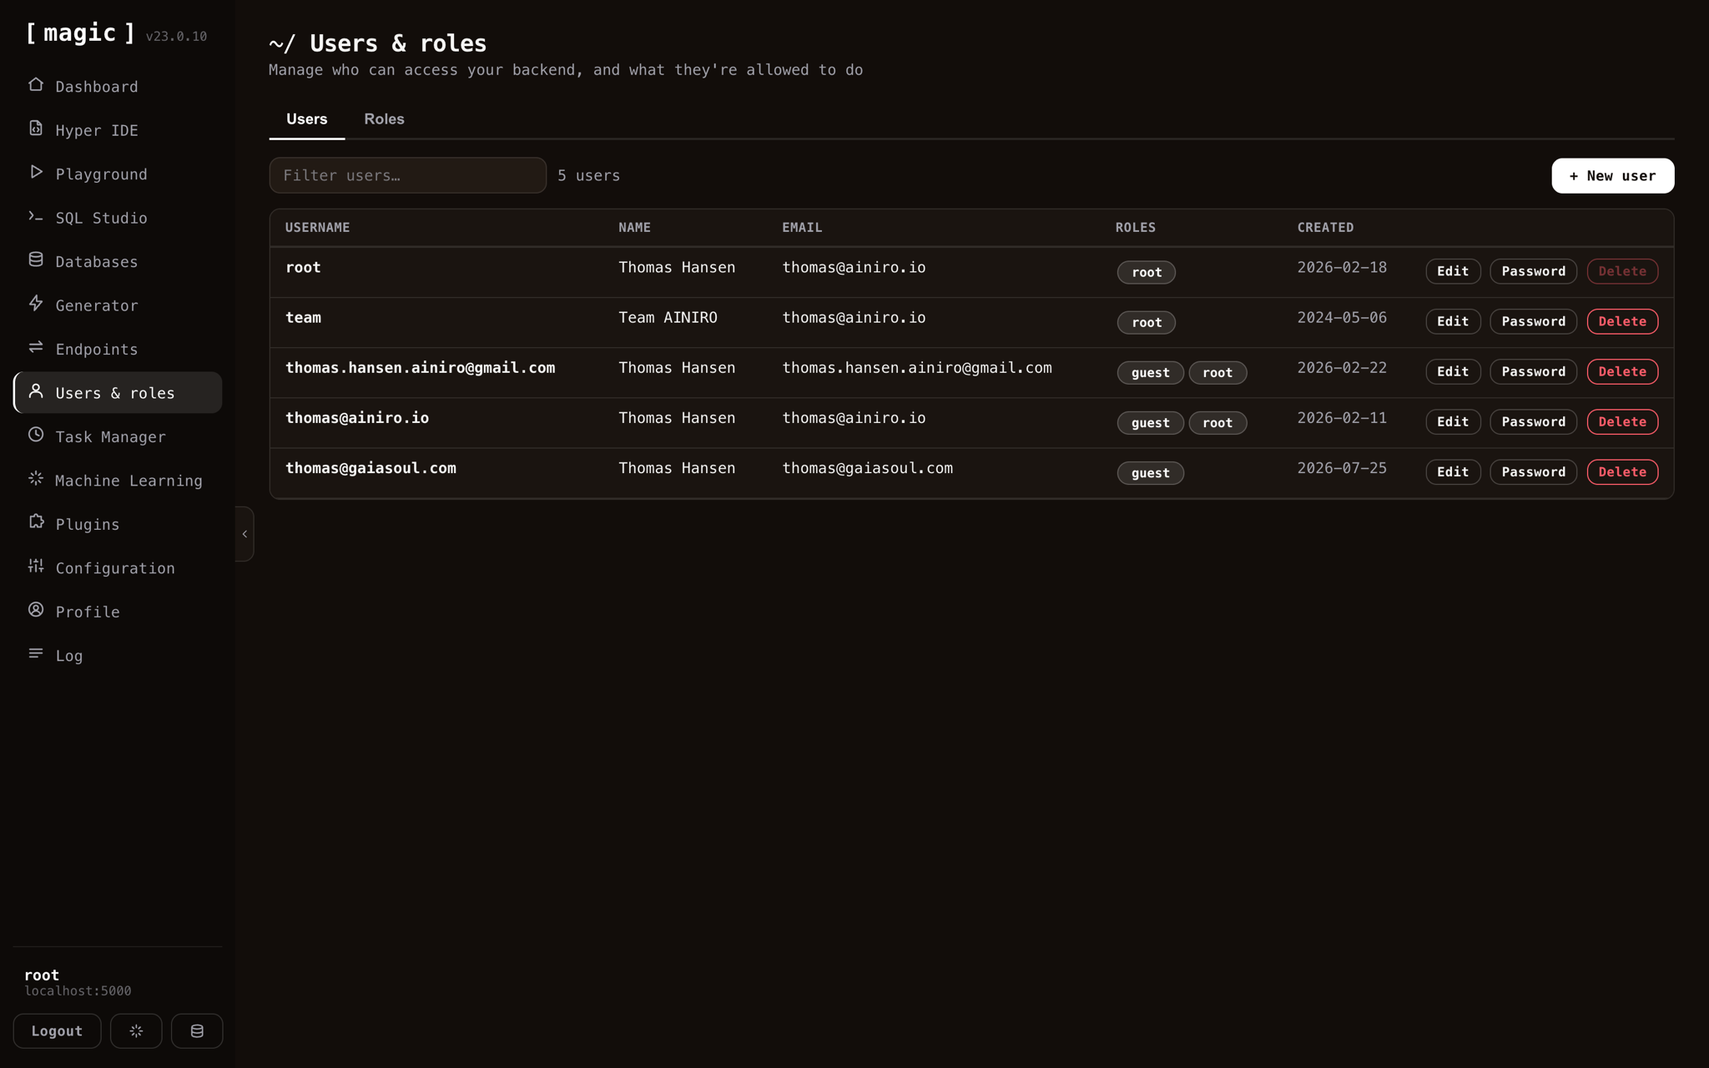Click the Machine Learning sparkle icon
This screenshot has height=1068, width=1709.
coord(35,479)
